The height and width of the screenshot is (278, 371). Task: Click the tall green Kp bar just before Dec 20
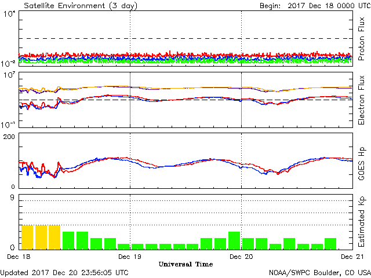click(x=234, y=241)
